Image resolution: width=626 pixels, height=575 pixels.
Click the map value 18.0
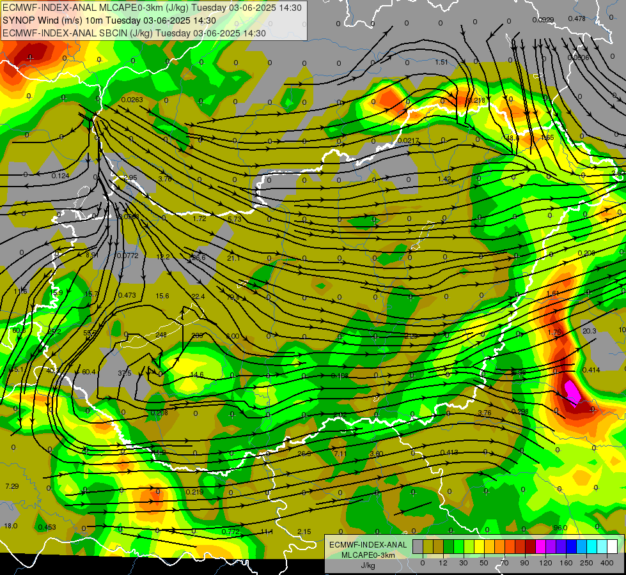[x=11, y=526]
